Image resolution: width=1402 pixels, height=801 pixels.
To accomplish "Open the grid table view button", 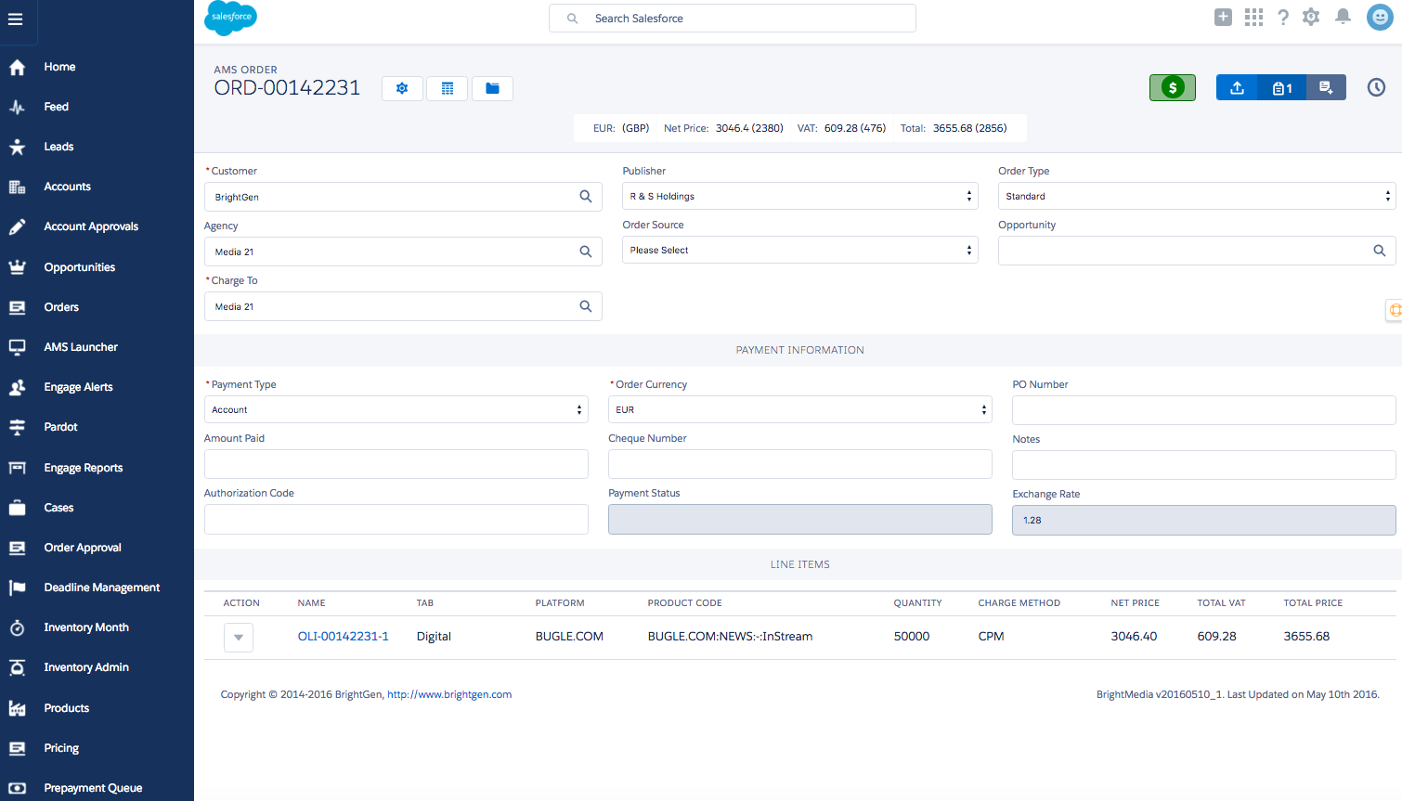I will click(x=448, y=88).
